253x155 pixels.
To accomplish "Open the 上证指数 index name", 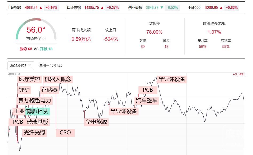I will pos(14,8).
